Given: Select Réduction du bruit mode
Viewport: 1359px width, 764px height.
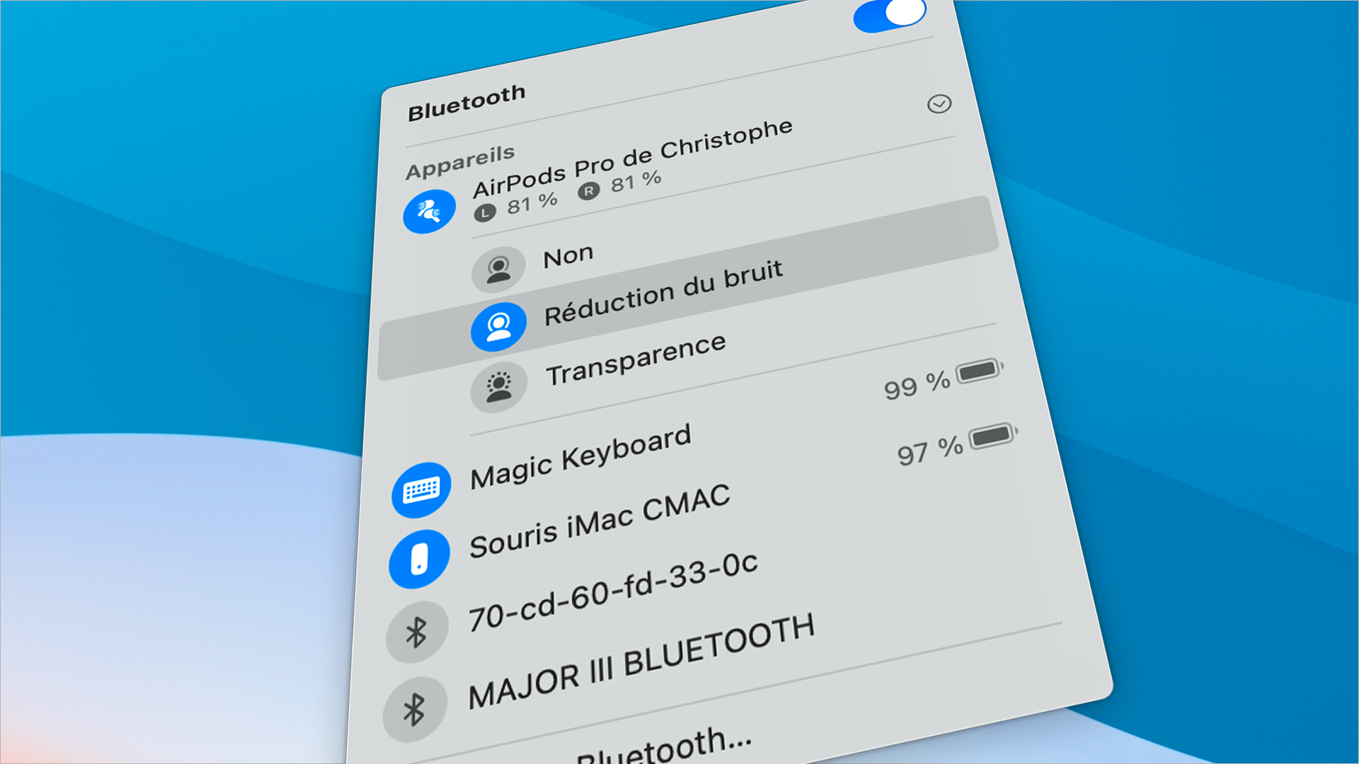Looking at the screenshot, I should [x=688, y=289].
